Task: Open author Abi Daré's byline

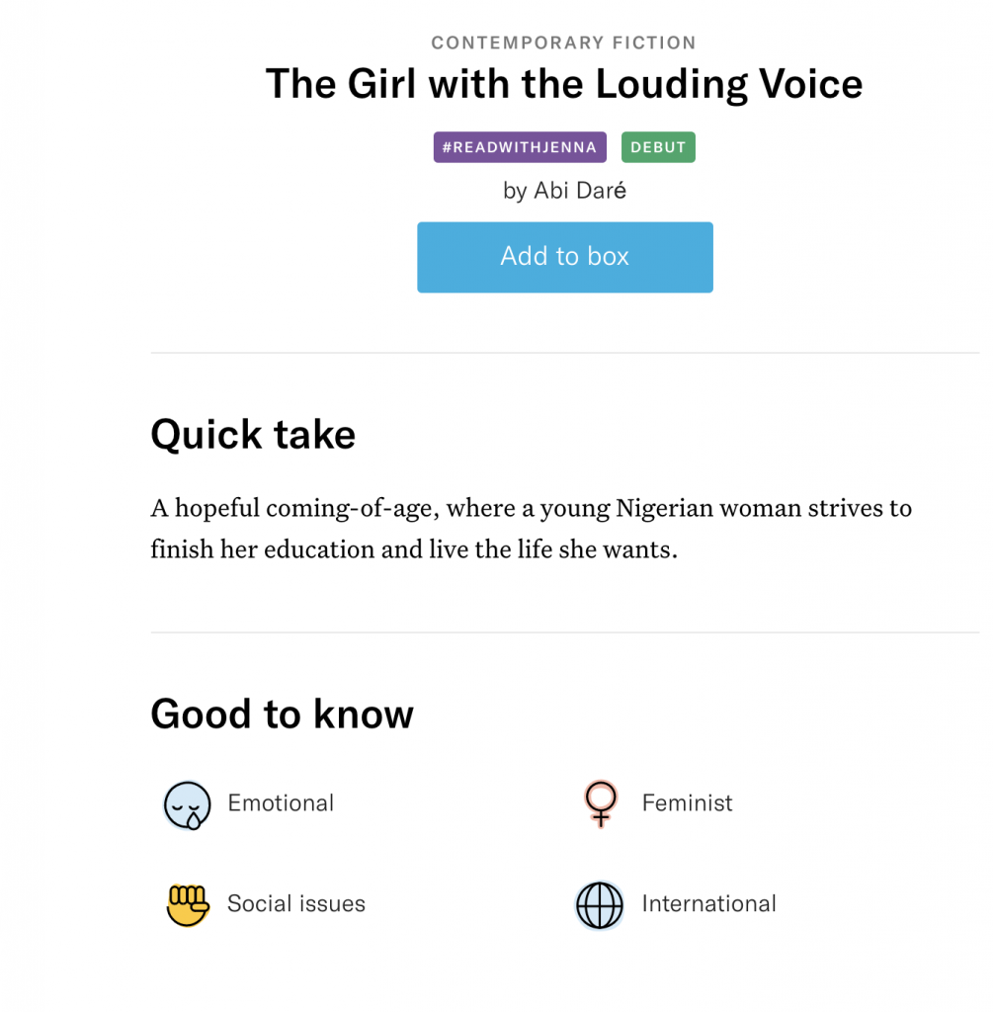Action: click(564, 191)
